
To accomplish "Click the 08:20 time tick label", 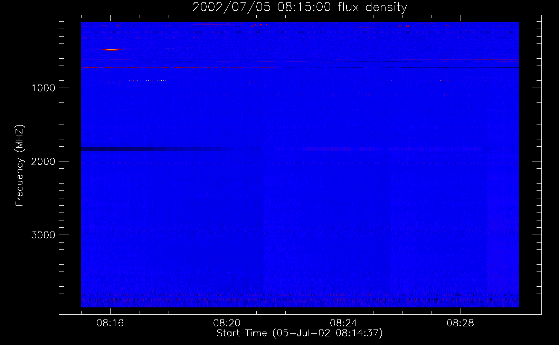I will (x=227, y=323).
